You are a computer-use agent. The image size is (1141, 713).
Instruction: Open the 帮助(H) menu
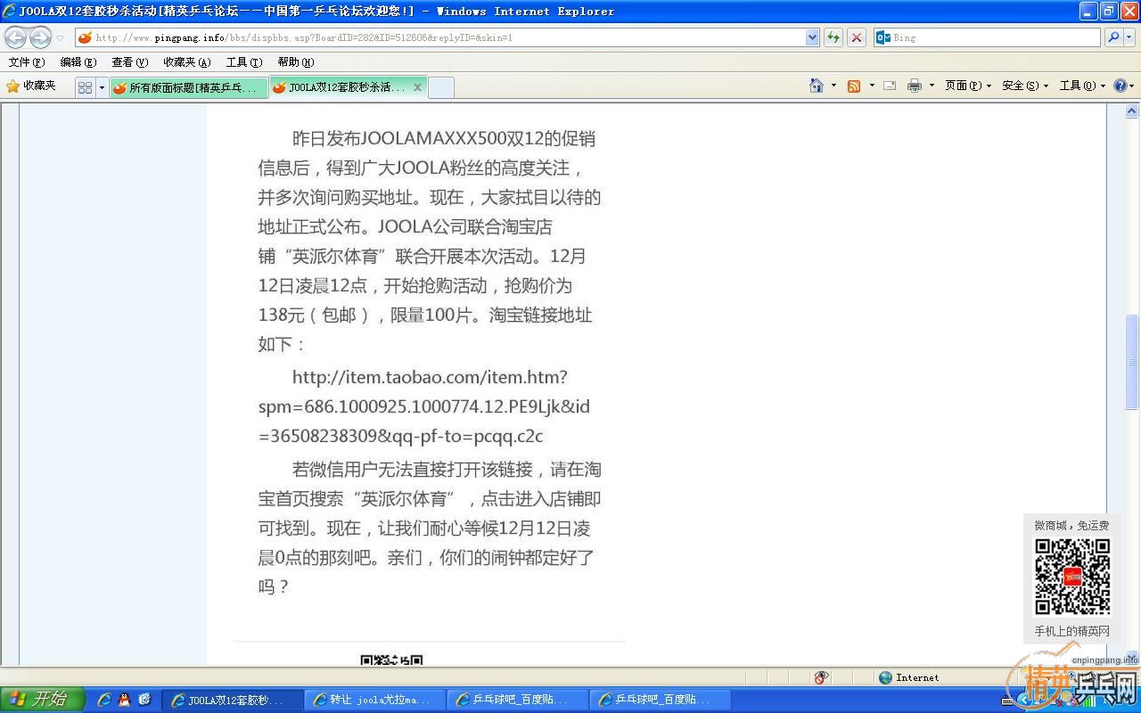coord(295,61)
